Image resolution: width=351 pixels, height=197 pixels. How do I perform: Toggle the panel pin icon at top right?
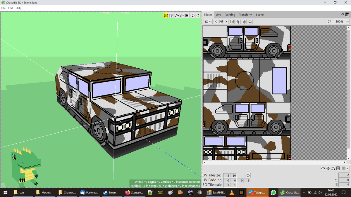pyautogui.click(x=343, y=14)
